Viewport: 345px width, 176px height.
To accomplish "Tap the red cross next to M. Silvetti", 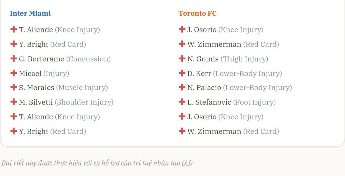I will 14,102.
